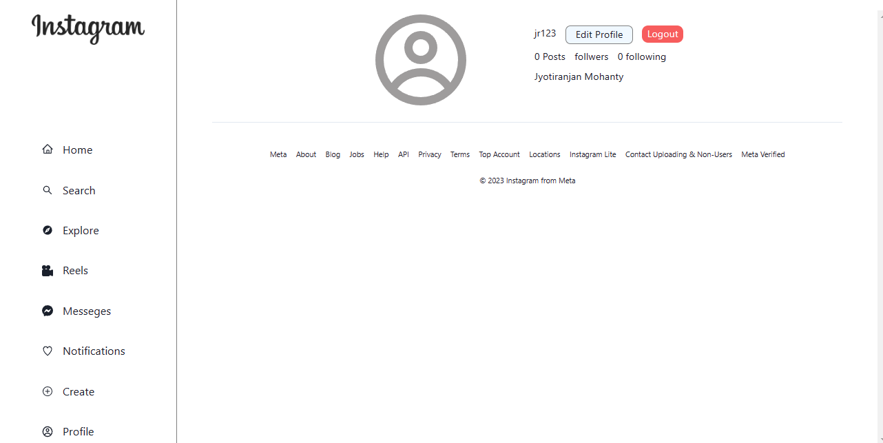The image size is (883, 443).
Task: Click the Create plus icon
Action: point(48,391)
